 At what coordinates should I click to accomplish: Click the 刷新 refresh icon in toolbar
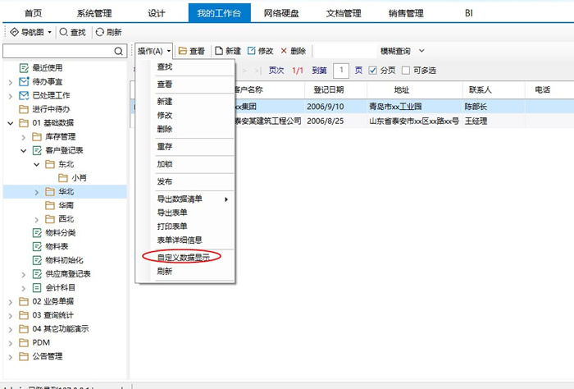pos(100,32)
